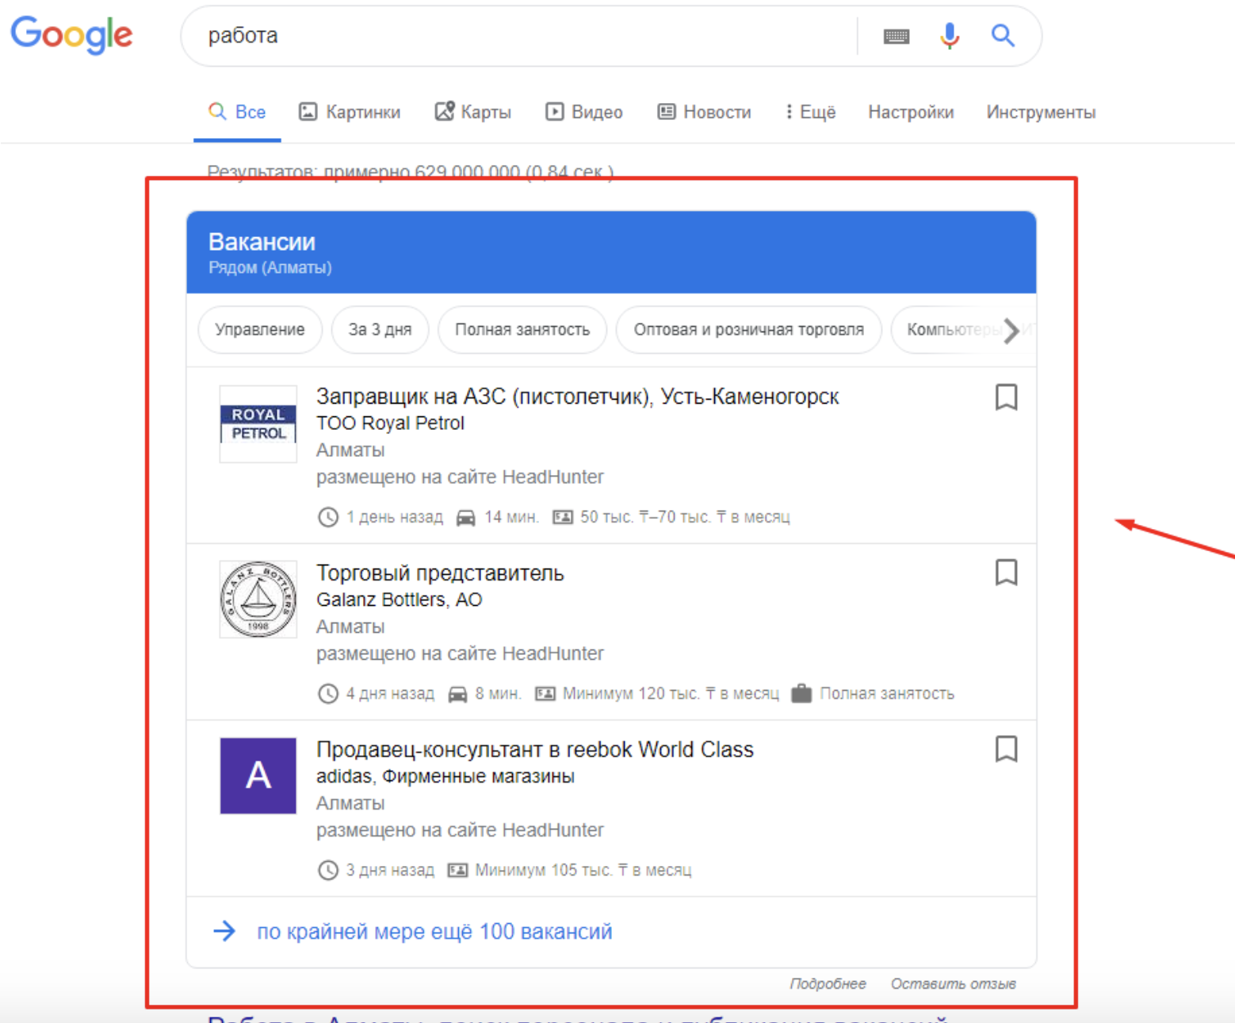
Task: Switch to the Карты tab
Action: pos(473,112)
